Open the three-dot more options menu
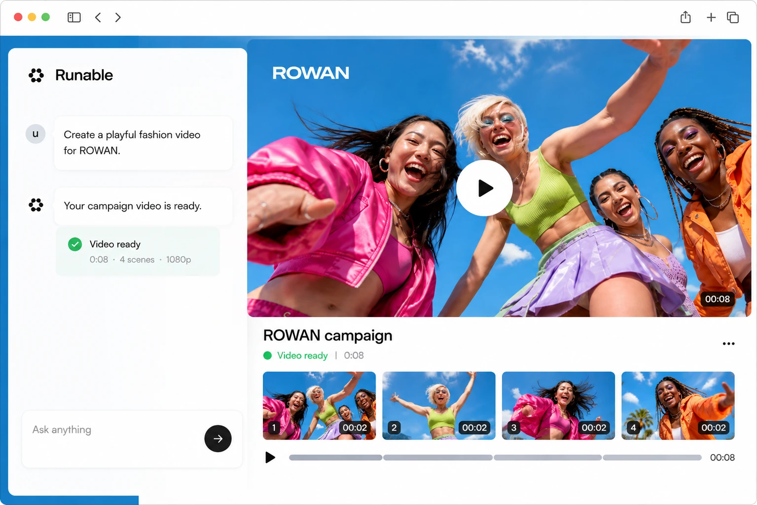The width and height of the screenshot is (757, 505). pos(728,344)
